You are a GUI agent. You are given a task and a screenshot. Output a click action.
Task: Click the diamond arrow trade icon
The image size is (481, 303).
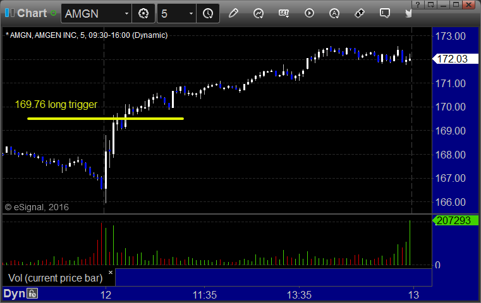click(359, 13)
